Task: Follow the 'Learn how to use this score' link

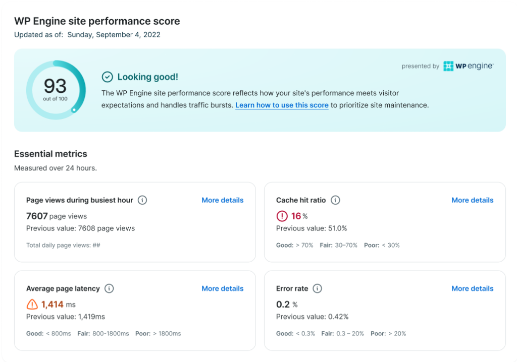Action: (x=282, y=105)
